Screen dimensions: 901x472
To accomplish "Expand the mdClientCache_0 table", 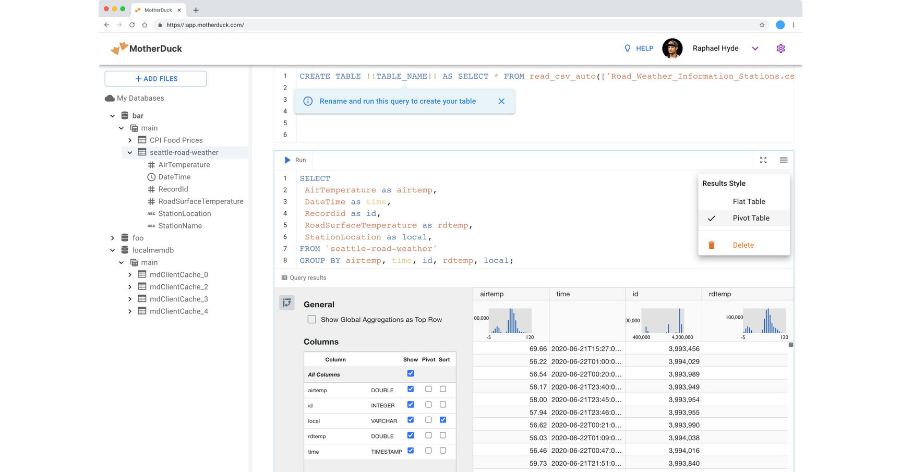I will pyautogui.click(x=130, y=274).
